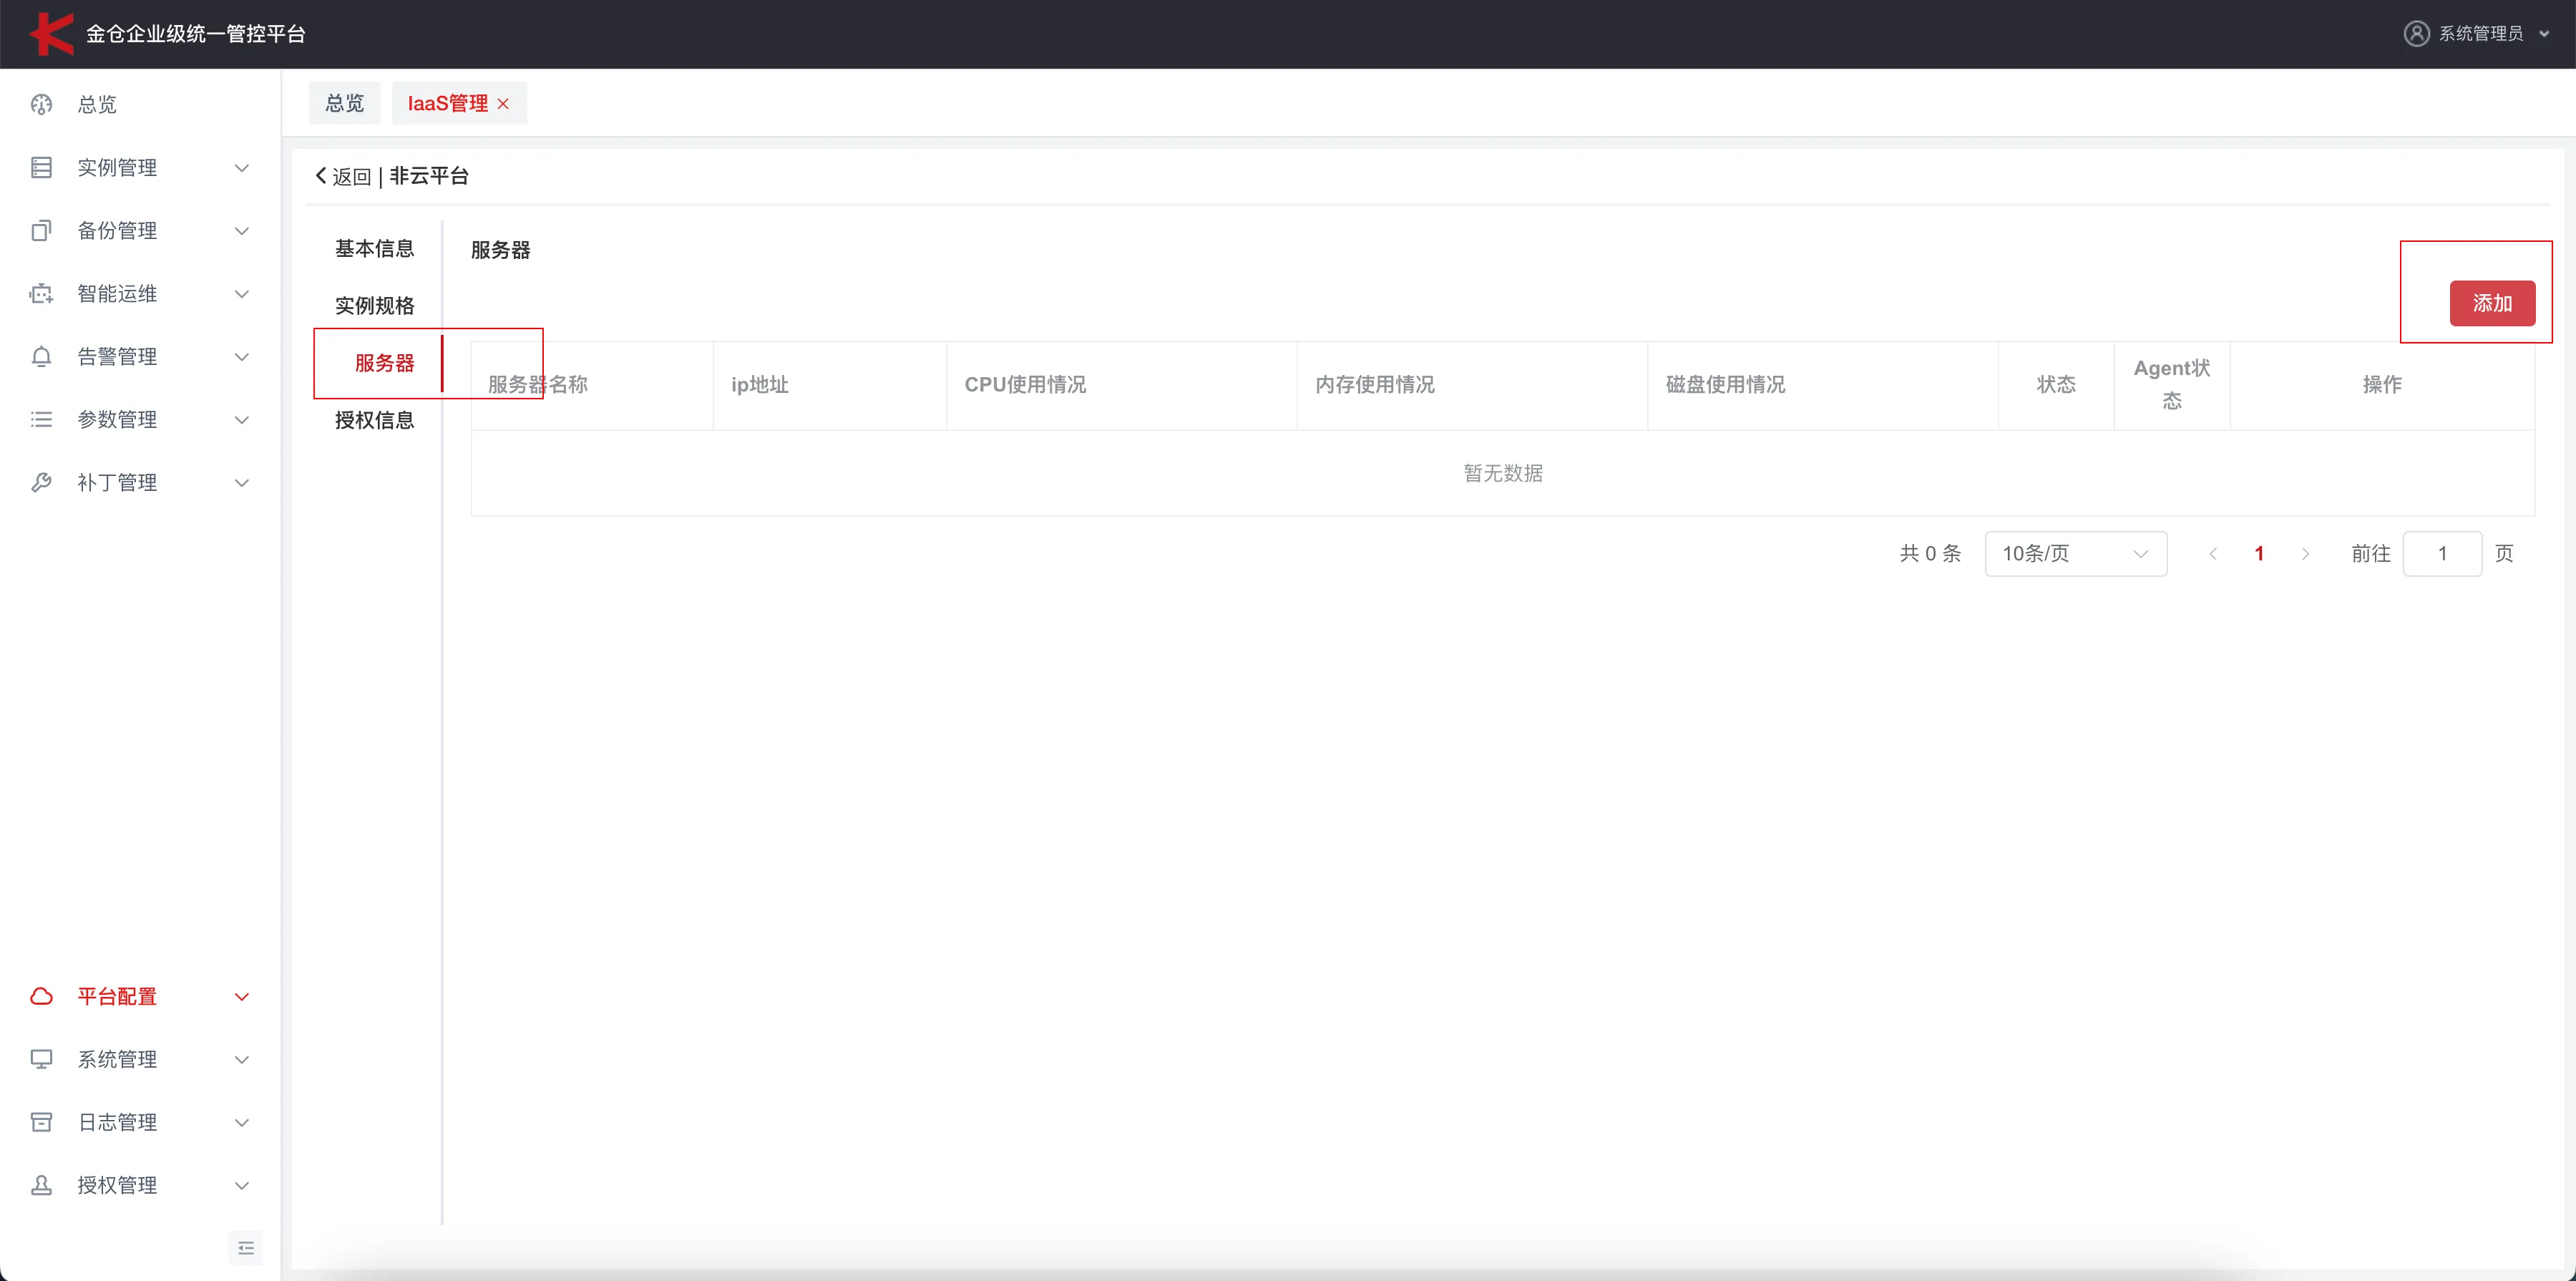The width and height of the screenshot is (2576, 1281).
Task: Click the 备份管理 backup management icon
Action: [x=40, y=230]
